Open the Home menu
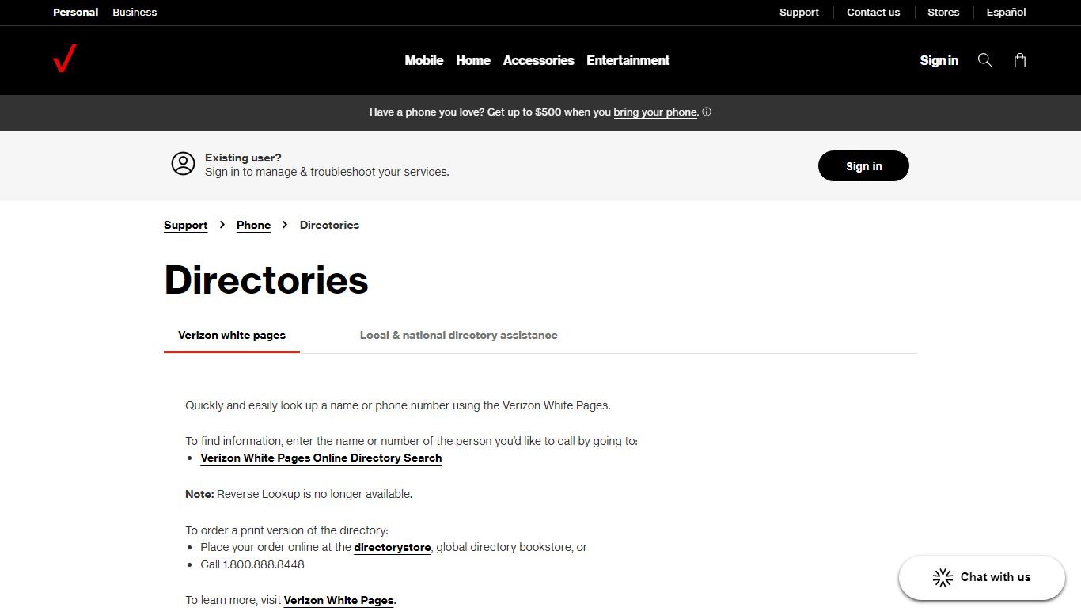This screenshot has height=608, width=1081. 473,60
